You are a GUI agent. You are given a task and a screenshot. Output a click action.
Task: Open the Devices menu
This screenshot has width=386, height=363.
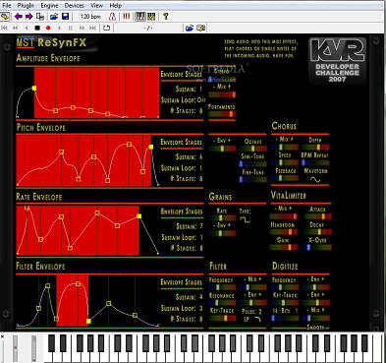(x=75, y=6)
